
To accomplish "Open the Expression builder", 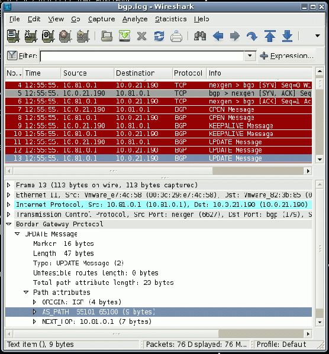I will [x=287, y=56].
